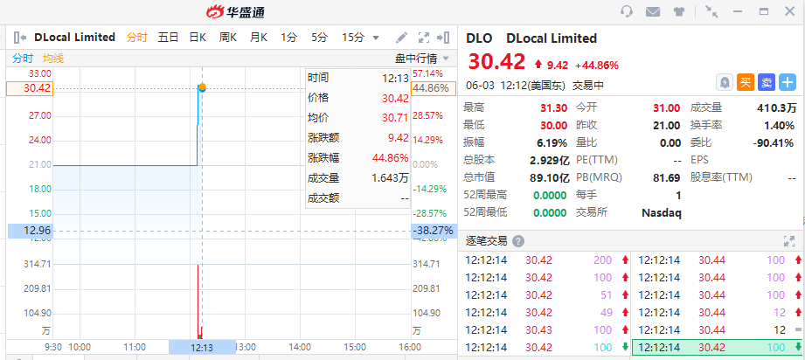This screenshot has width=805, height=360.
Task: Click the 总市值 value 89.10亿
Action: (550, 177)
